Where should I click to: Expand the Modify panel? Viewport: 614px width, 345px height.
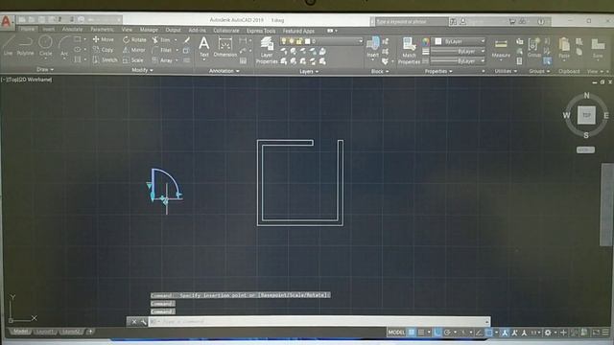click(x=142, y=70)
